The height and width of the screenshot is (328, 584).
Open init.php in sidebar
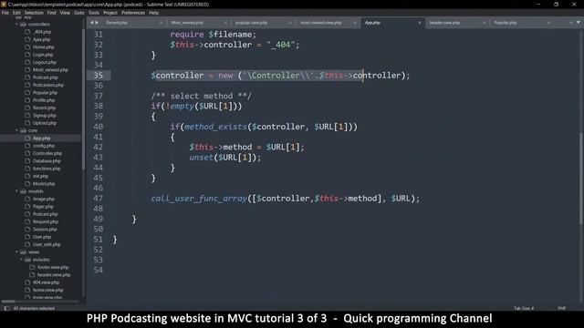(x=40, y=176)
